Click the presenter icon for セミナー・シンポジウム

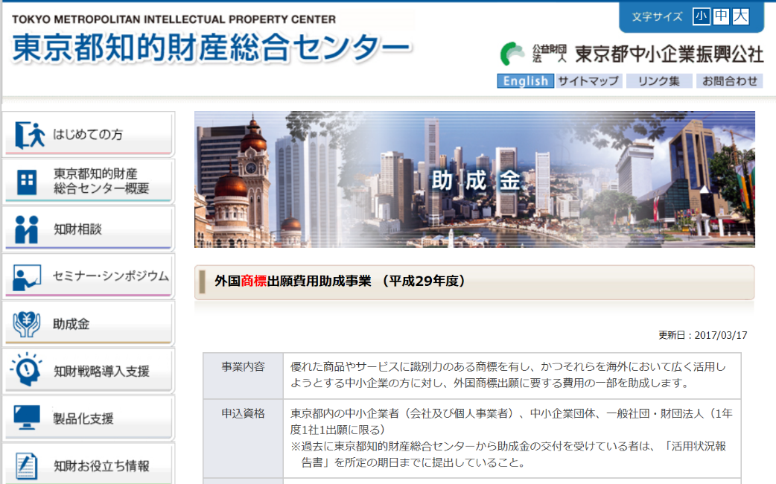point(27,277)
